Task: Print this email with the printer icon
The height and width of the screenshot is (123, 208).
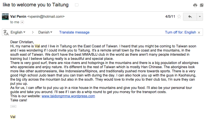Action: (195, 5)
